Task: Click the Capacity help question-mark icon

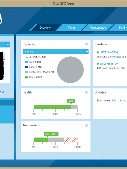Action: click(x=86, y=44)
